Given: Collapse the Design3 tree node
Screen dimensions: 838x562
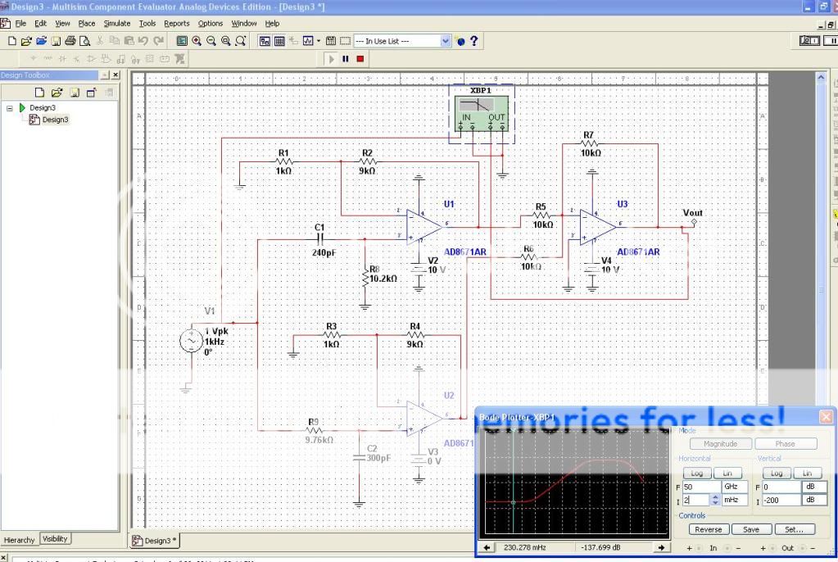Looking at the screenshot, I should pyautogui.click(x=10, y=107).
